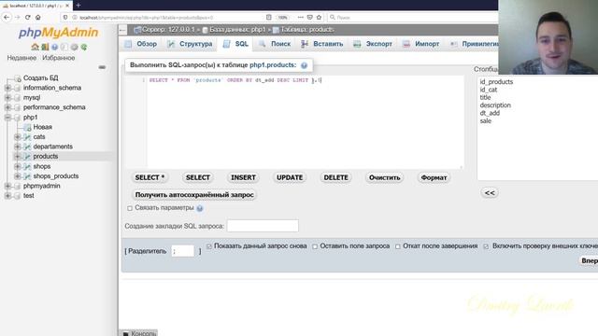598x336 pixels.
Task: Click the departaments table icon
Action: pos(27,147)
